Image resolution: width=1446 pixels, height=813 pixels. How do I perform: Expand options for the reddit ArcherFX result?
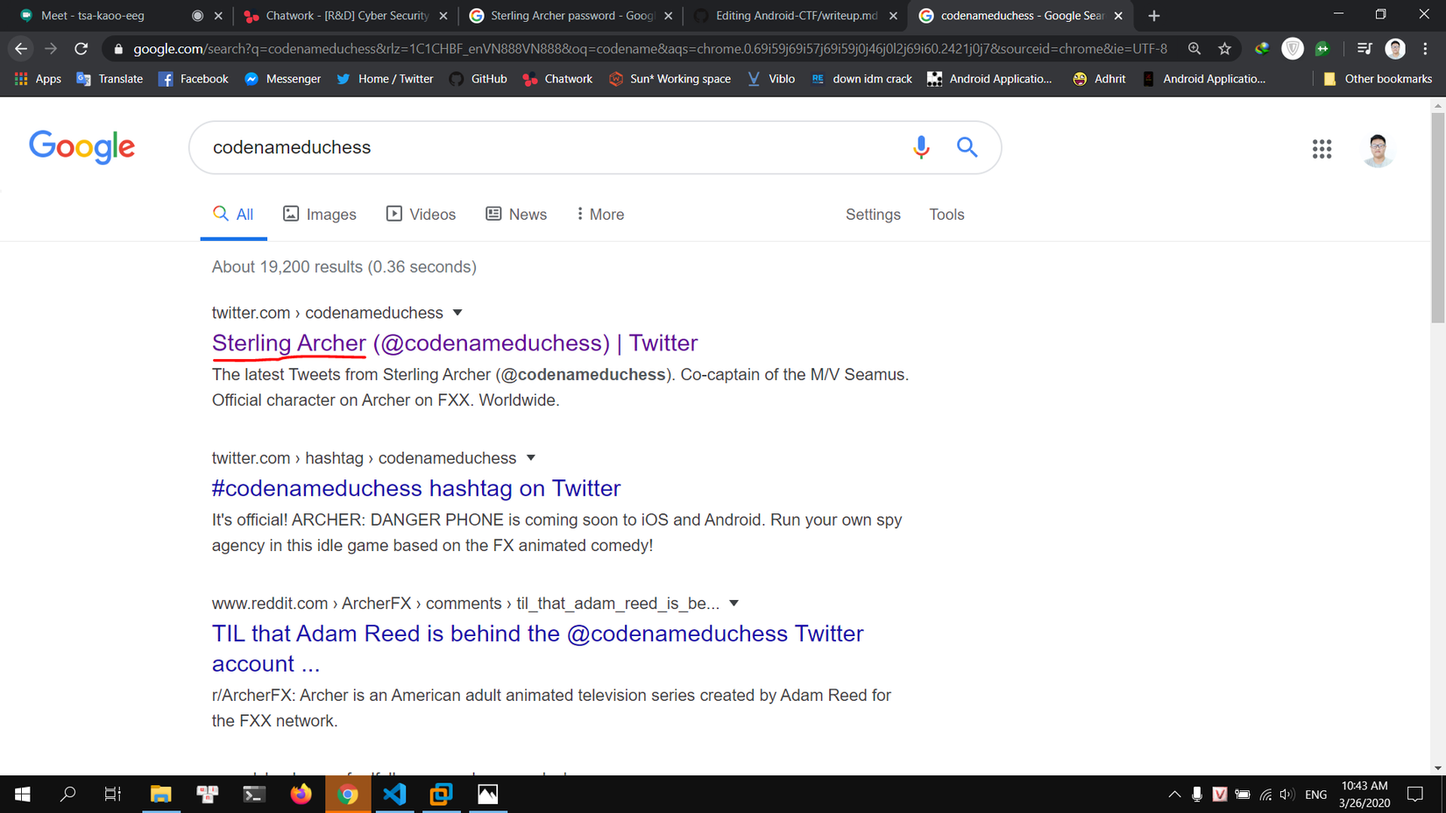[x=734, y=604]
